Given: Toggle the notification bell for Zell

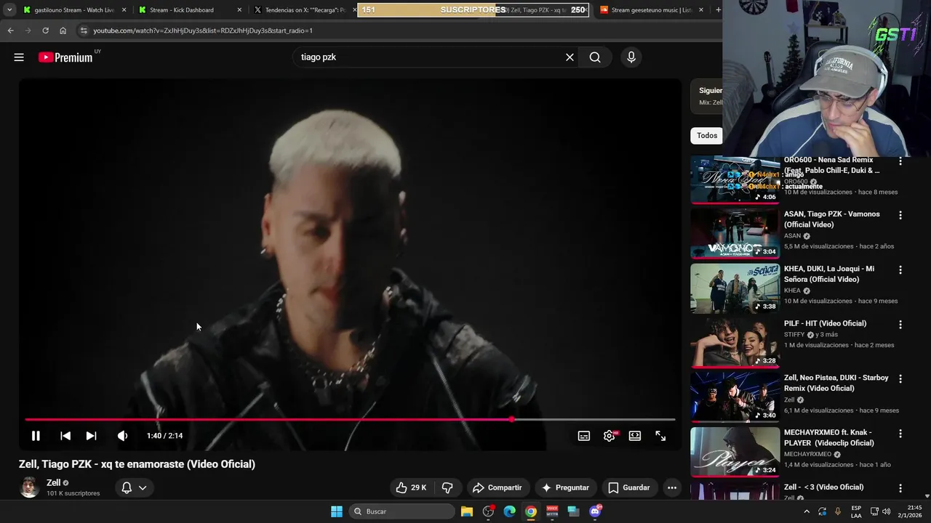Looking at the screenshot, I should pos(127,487).
